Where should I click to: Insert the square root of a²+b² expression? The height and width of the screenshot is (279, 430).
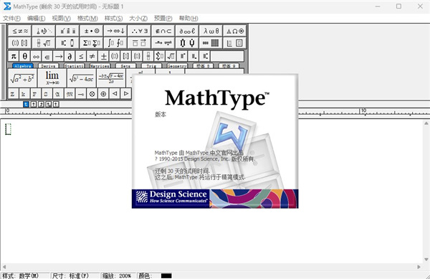[x=22, y=78]
